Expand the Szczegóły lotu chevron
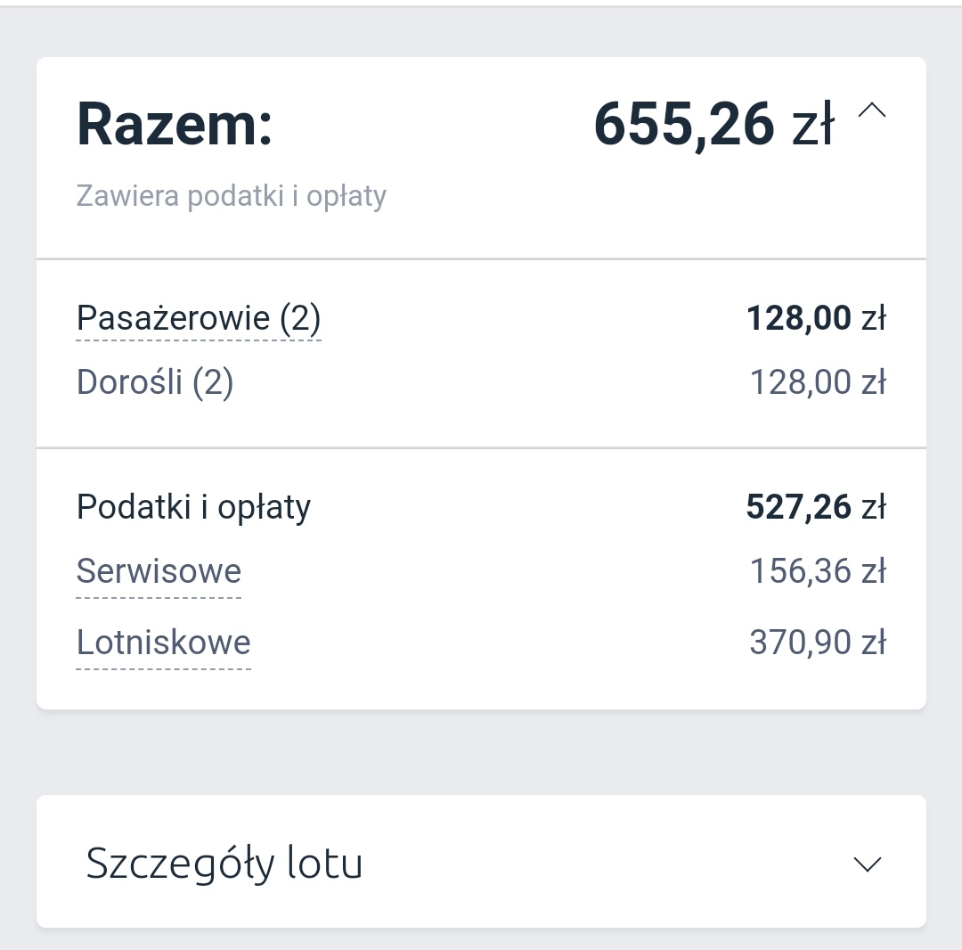 [x=868, y=864]
